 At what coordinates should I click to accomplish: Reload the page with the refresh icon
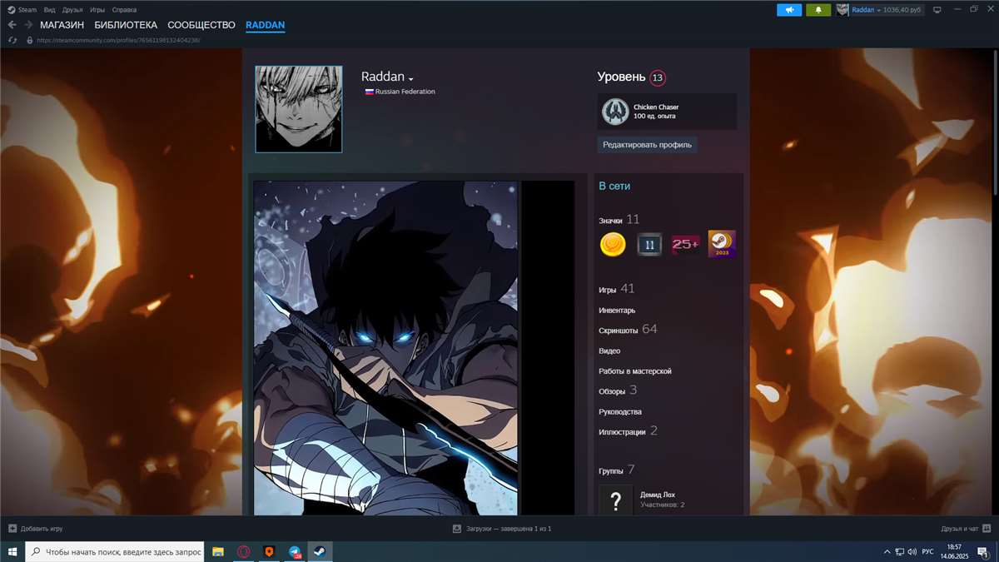pyautogui.click(x=12, y=40)
